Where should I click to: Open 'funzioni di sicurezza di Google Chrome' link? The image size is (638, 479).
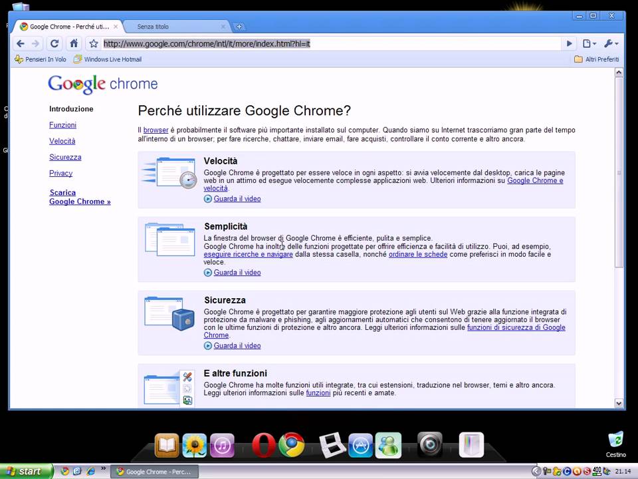pos(516,327)
